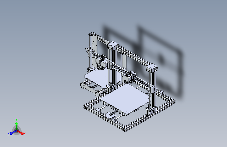Click the blue Z axis arrow on the triad
This screenshot has width=227, height=147.
[x=13, y=133]
